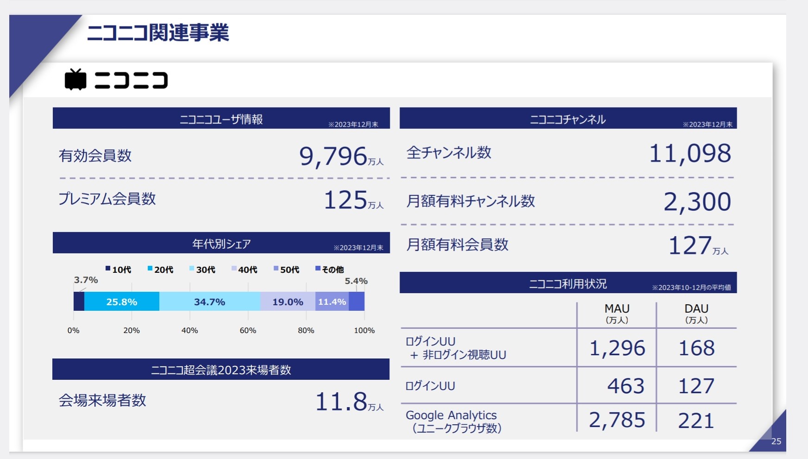Image resolution: width=808 pixels, height=459 pixels.
Task: Select the 11.4% bar segment
Action: click(x=332, y=302)
